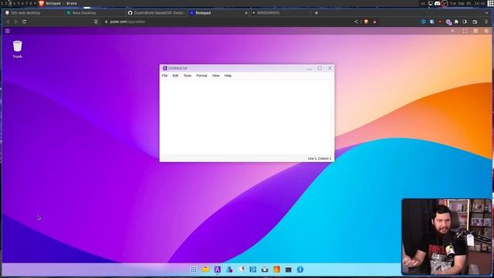This screenshot has width=494, height=278.
Task: Click the QR grid icon in the Puter top bar
Action: click(x=475, y=31)
